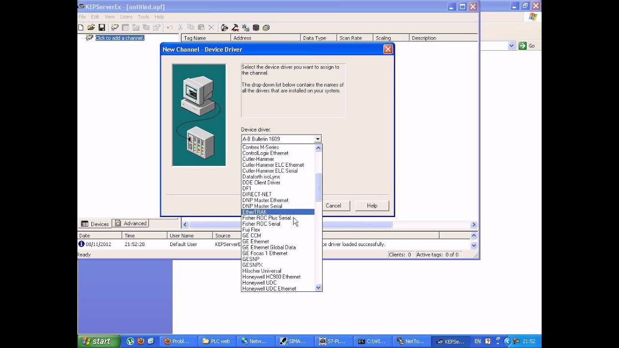Click the New Project toolbar icon
The width and height of the screenshot is (619, 348).
pyautogui.click(x=81, y=28)
